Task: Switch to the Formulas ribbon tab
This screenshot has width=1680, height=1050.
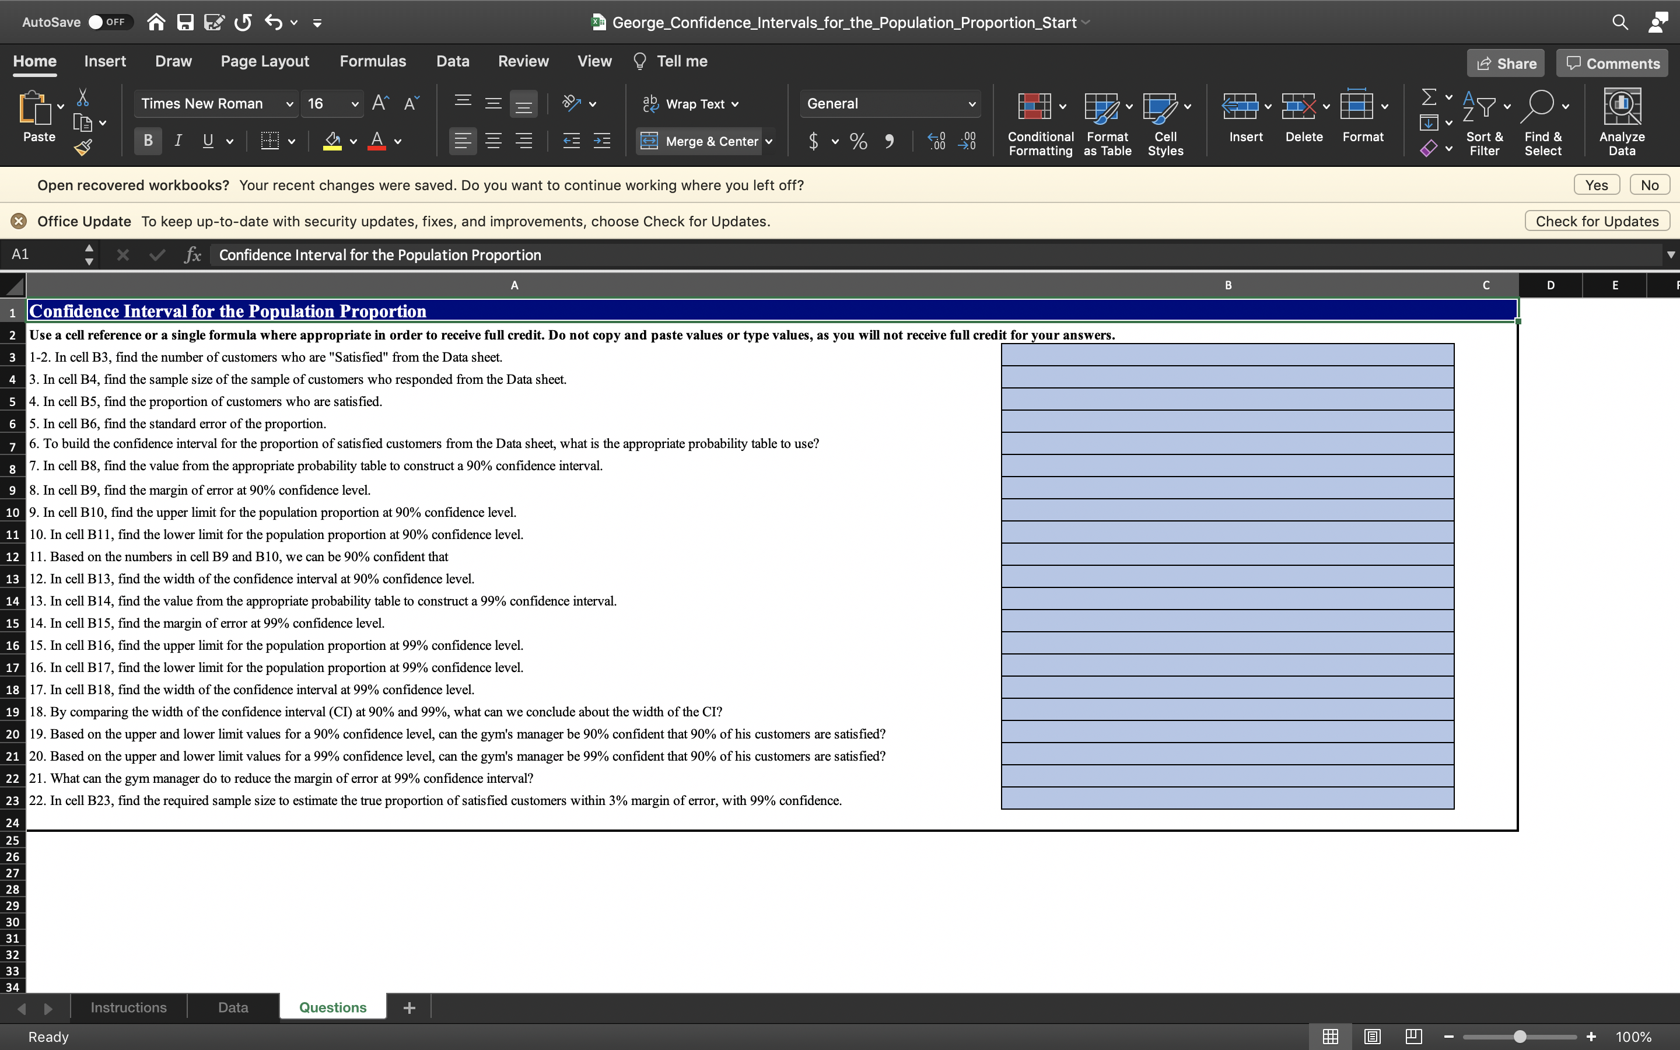Action: point(373,61)
